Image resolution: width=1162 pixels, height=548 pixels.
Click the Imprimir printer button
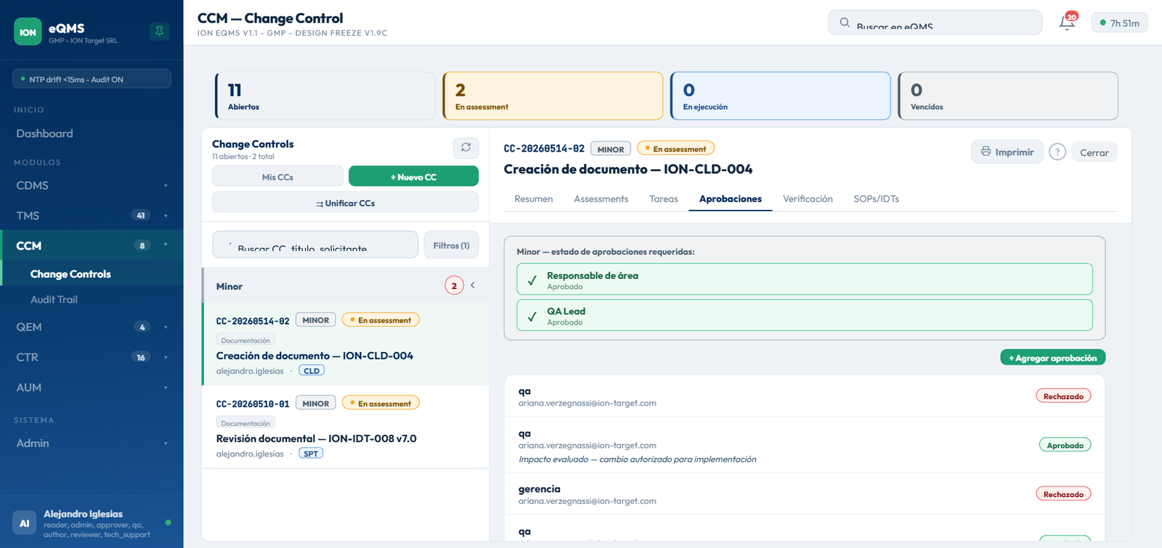(1007, 152)
